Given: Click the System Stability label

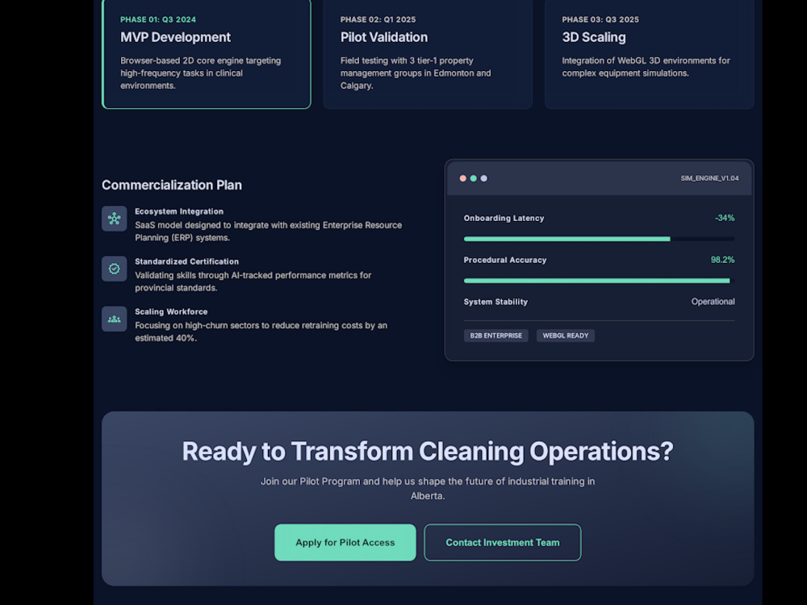Looking at the screenshot, I should tap(495, 302).
